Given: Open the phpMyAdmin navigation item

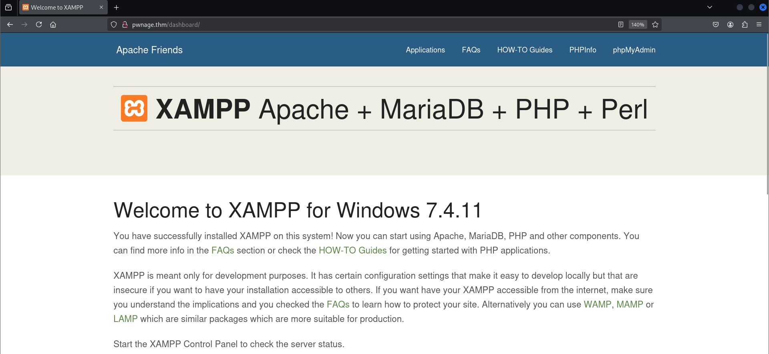Looking at the screenshot, I should [x=634, y=50].
